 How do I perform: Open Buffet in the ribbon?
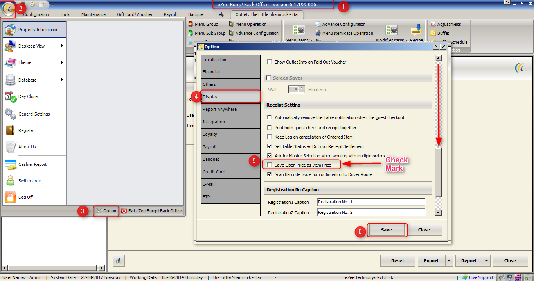click(x=440, y=33)
